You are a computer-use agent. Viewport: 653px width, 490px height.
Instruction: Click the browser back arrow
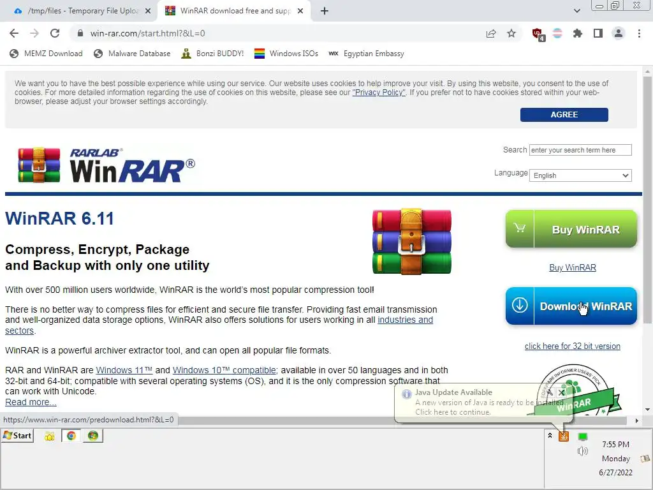coord(14,33)
